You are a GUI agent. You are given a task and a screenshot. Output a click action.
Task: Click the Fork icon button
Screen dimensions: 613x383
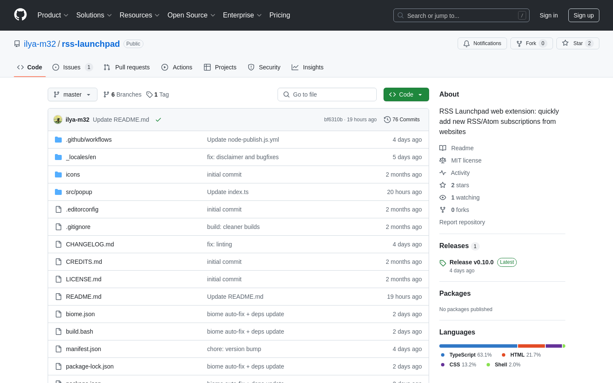pos(519,43)
